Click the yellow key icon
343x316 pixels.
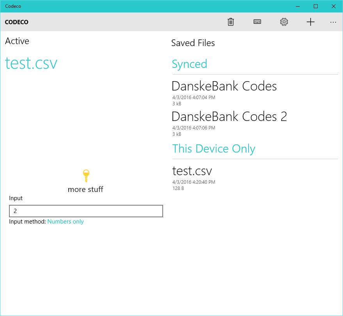86,176
